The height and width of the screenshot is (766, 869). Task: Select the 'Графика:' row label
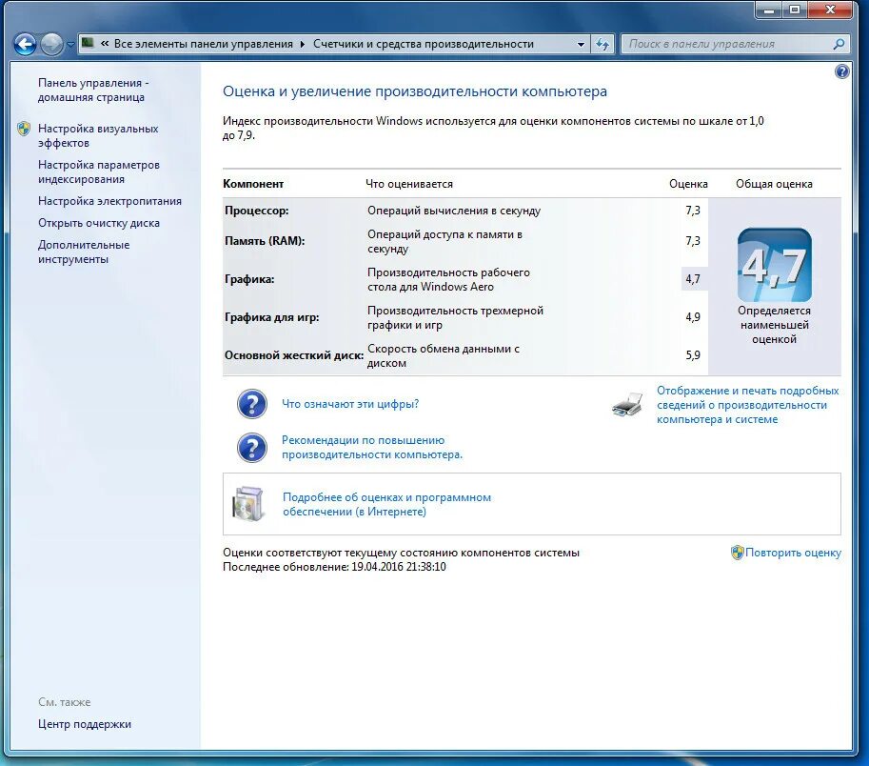pyautogui.click(x=249, y=279)
